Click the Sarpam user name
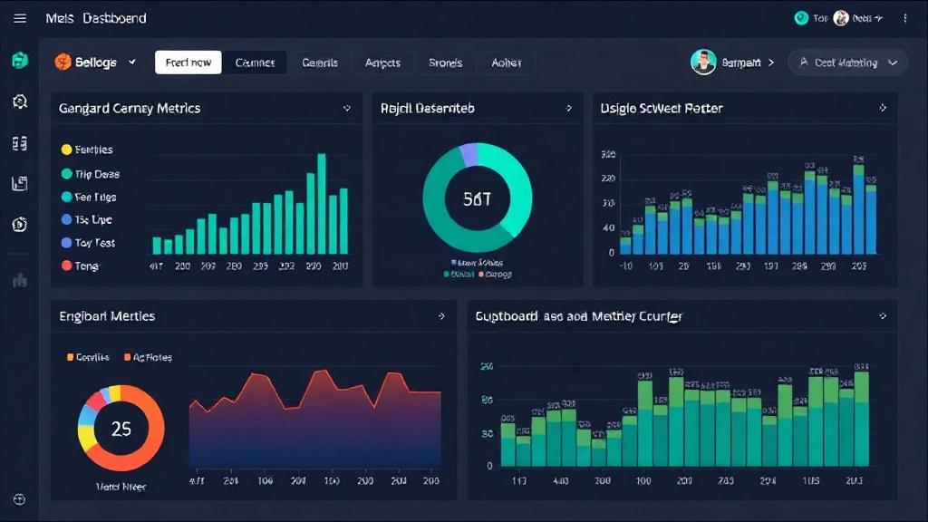 [x=741, y=63]
